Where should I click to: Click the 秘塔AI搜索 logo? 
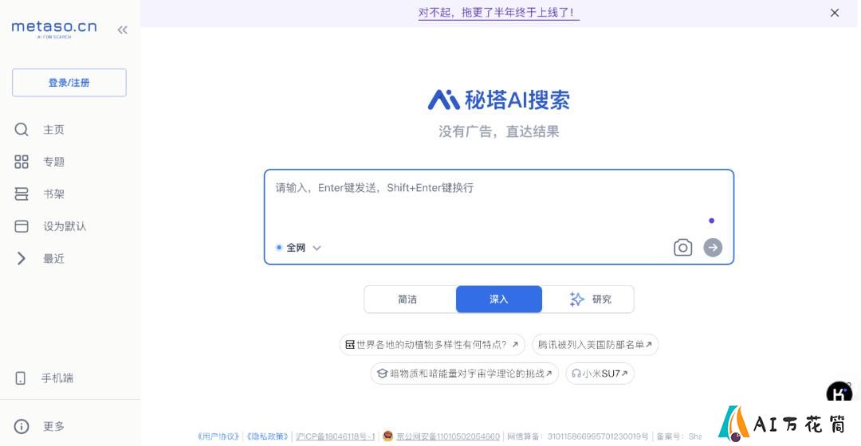point(498,100)
